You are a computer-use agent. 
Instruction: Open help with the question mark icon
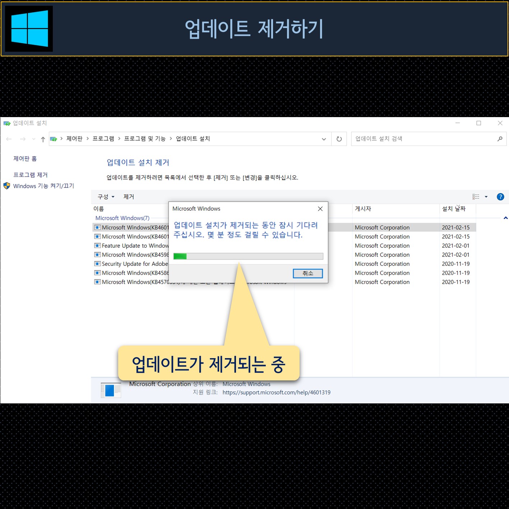[500, 197]
